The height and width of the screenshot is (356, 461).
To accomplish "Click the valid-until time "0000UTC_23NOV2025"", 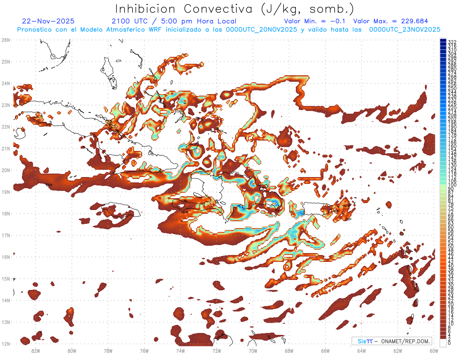I will pyautogui.click(x=405, y=30).
